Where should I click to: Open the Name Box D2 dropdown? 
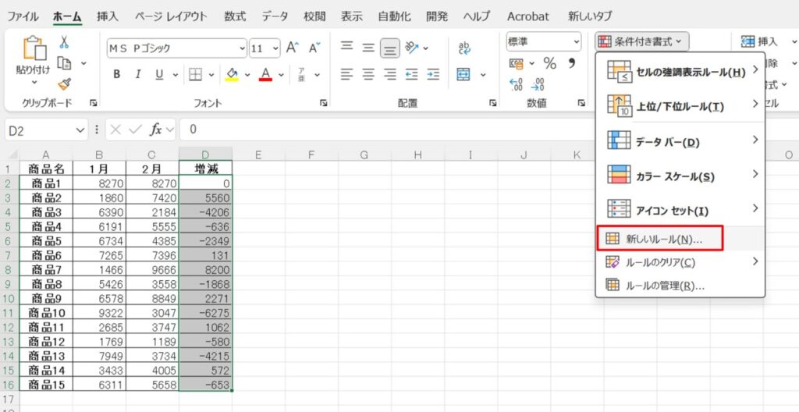[x=81, y=130]
